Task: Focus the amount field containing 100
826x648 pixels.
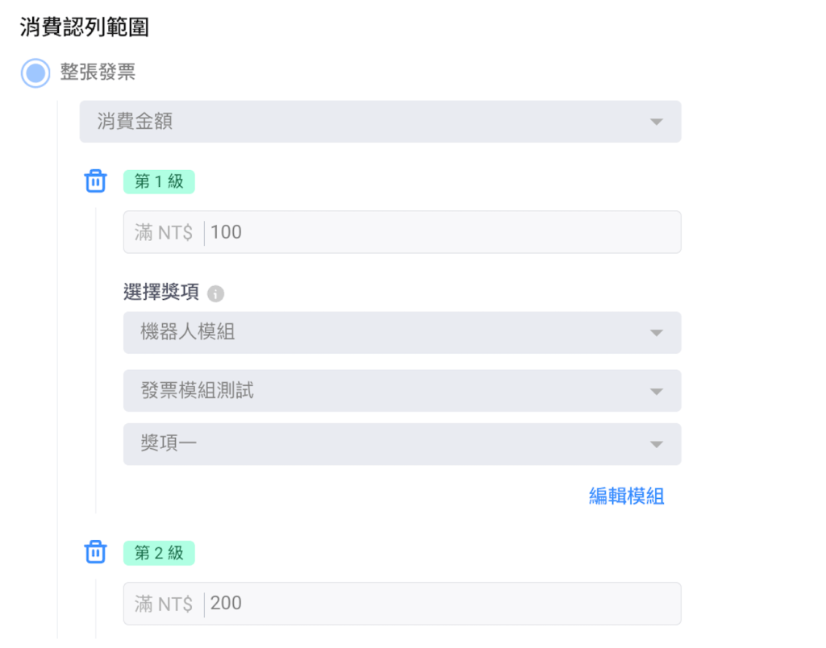Action: (436, 232)
